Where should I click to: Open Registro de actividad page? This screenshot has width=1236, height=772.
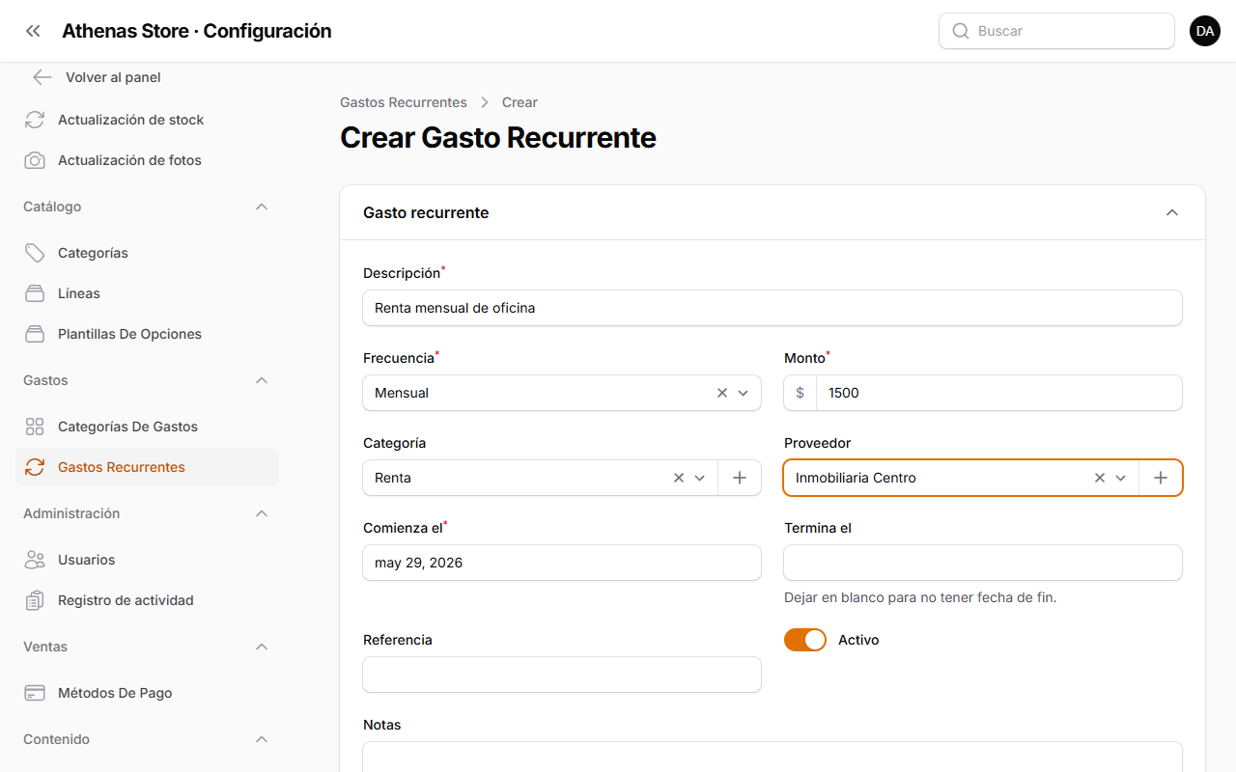pyautogui.click(x=147, y=600)
